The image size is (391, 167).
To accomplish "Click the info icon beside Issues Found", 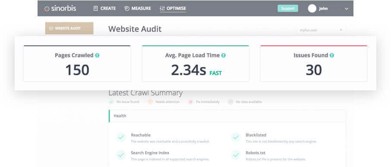I will coord(331,56).
